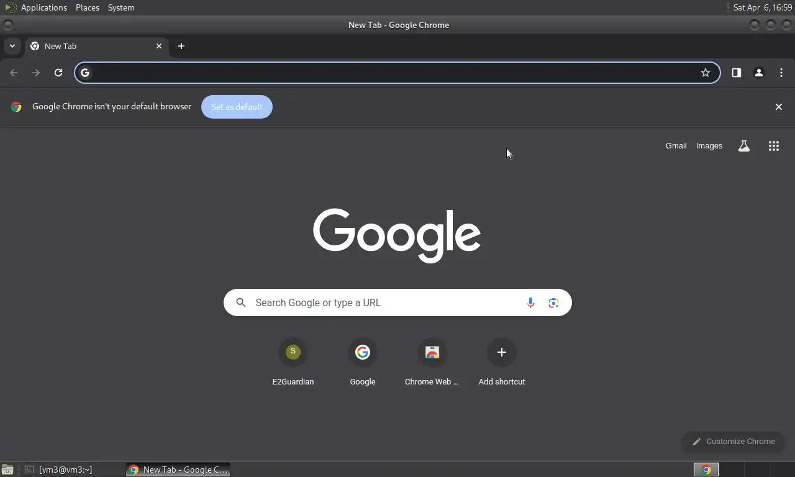Click the Search Google or type a URL box
795x477 pixels.
(x=397, y=302)
